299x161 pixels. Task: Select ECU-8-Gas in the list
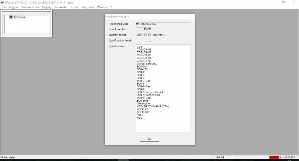coord(144,87)
